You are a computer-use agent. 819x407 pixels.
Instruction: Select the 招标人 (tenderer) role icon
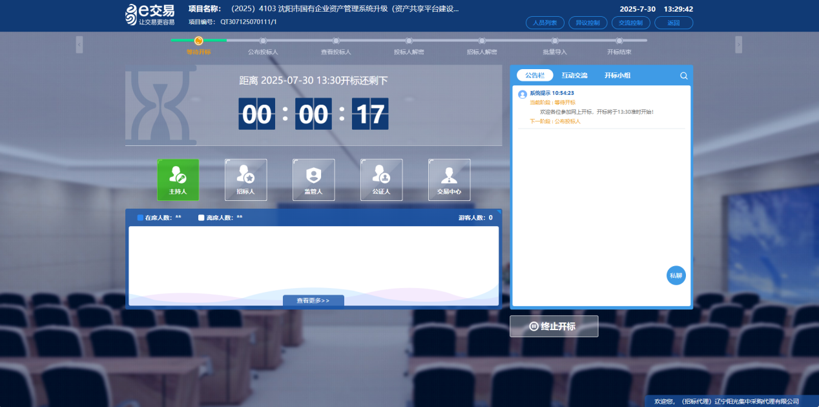245,180
